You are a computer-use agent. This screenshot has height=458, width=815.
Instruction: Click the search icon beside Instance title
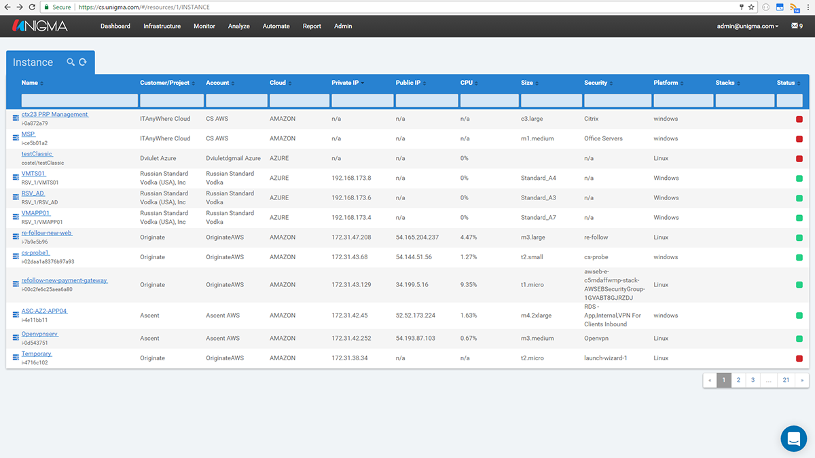pos(71,62)
